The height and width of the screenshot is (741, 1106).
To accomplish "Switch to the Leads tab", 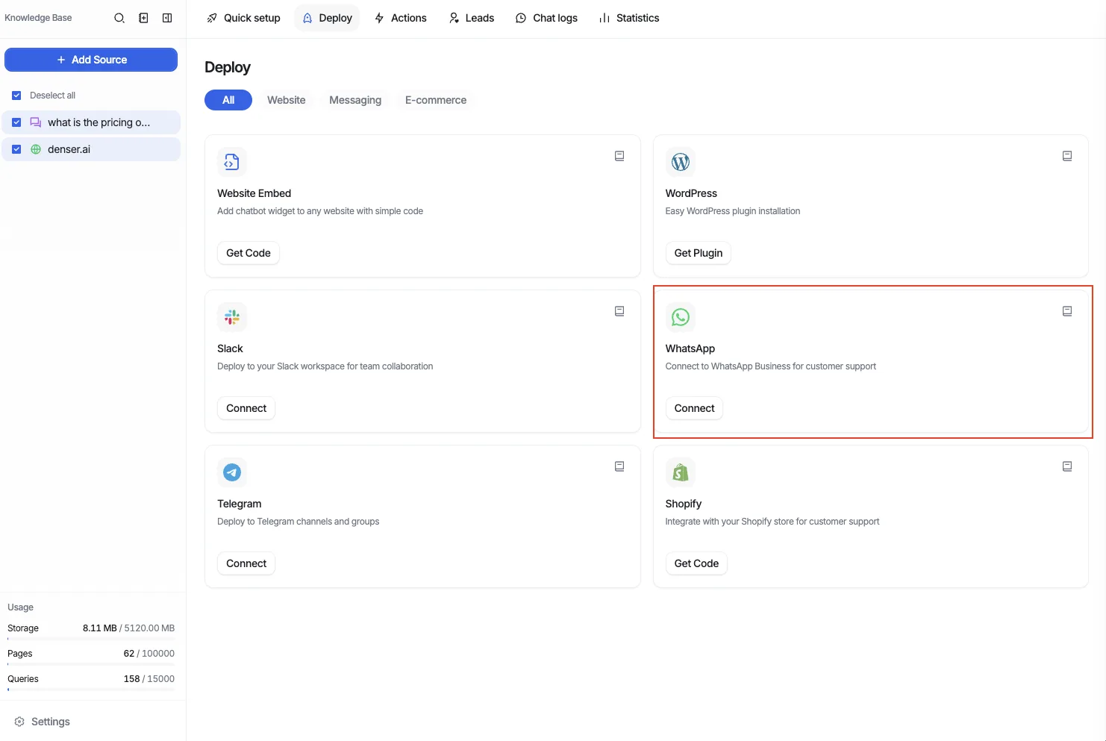I will click(472, 18).
